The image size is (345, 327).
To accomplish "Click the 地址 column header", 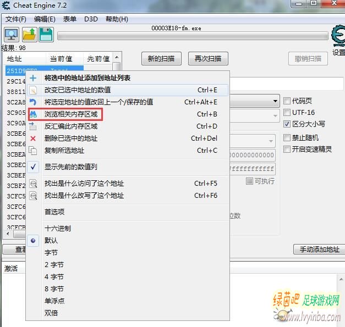I will pos(25,59).
